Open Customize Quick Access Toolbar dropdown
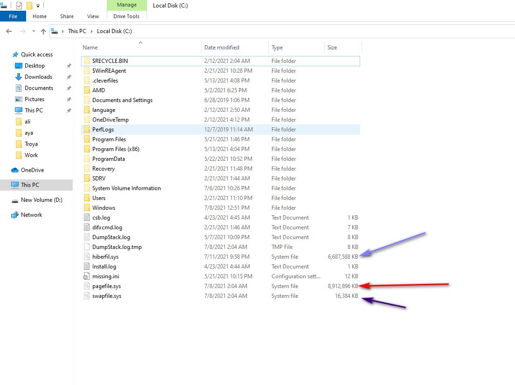This screenshot has width=515, height=385. click(38, 6)
